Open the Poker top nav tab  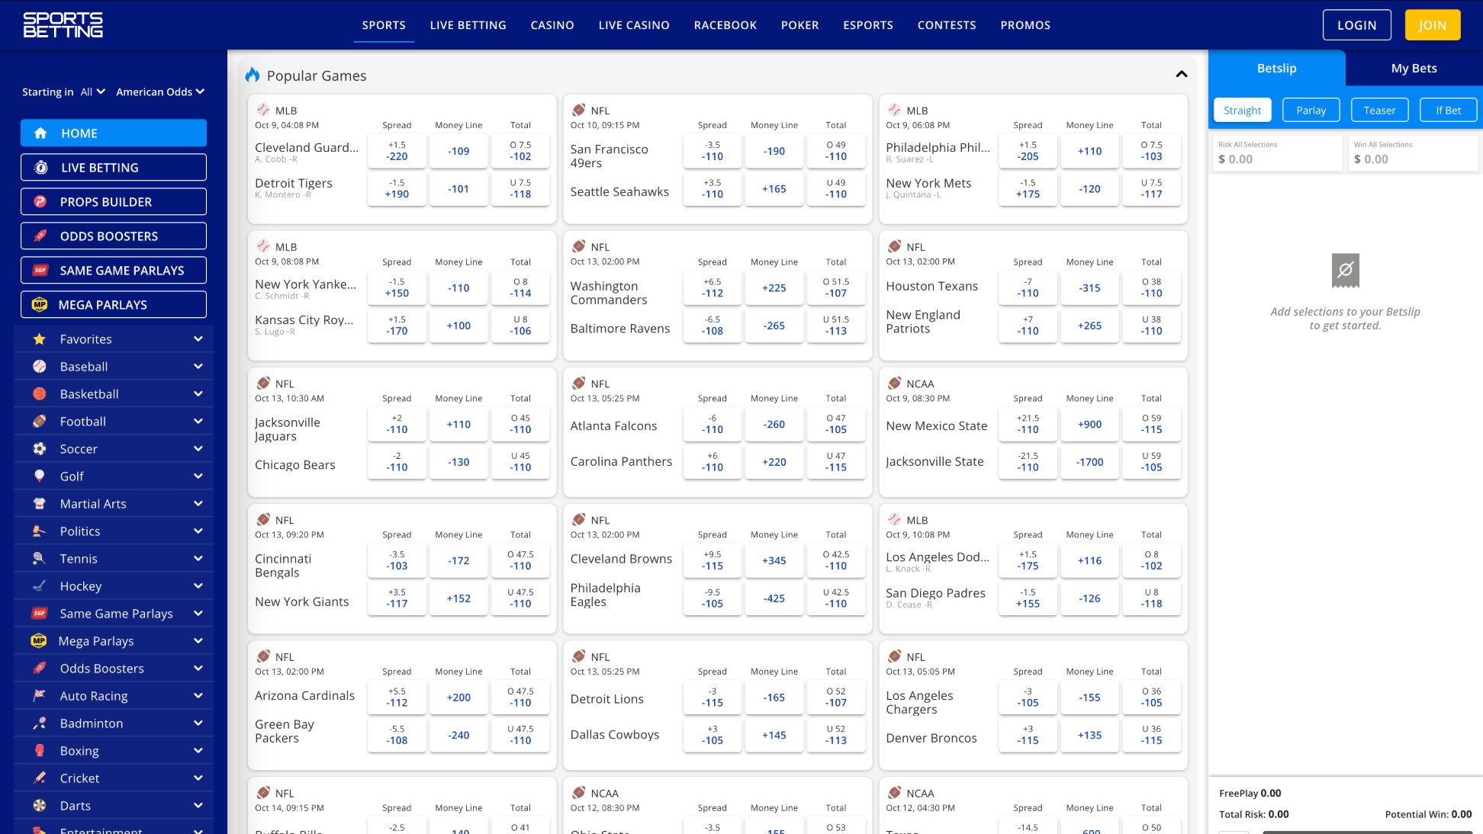click(x=800, y=25)
